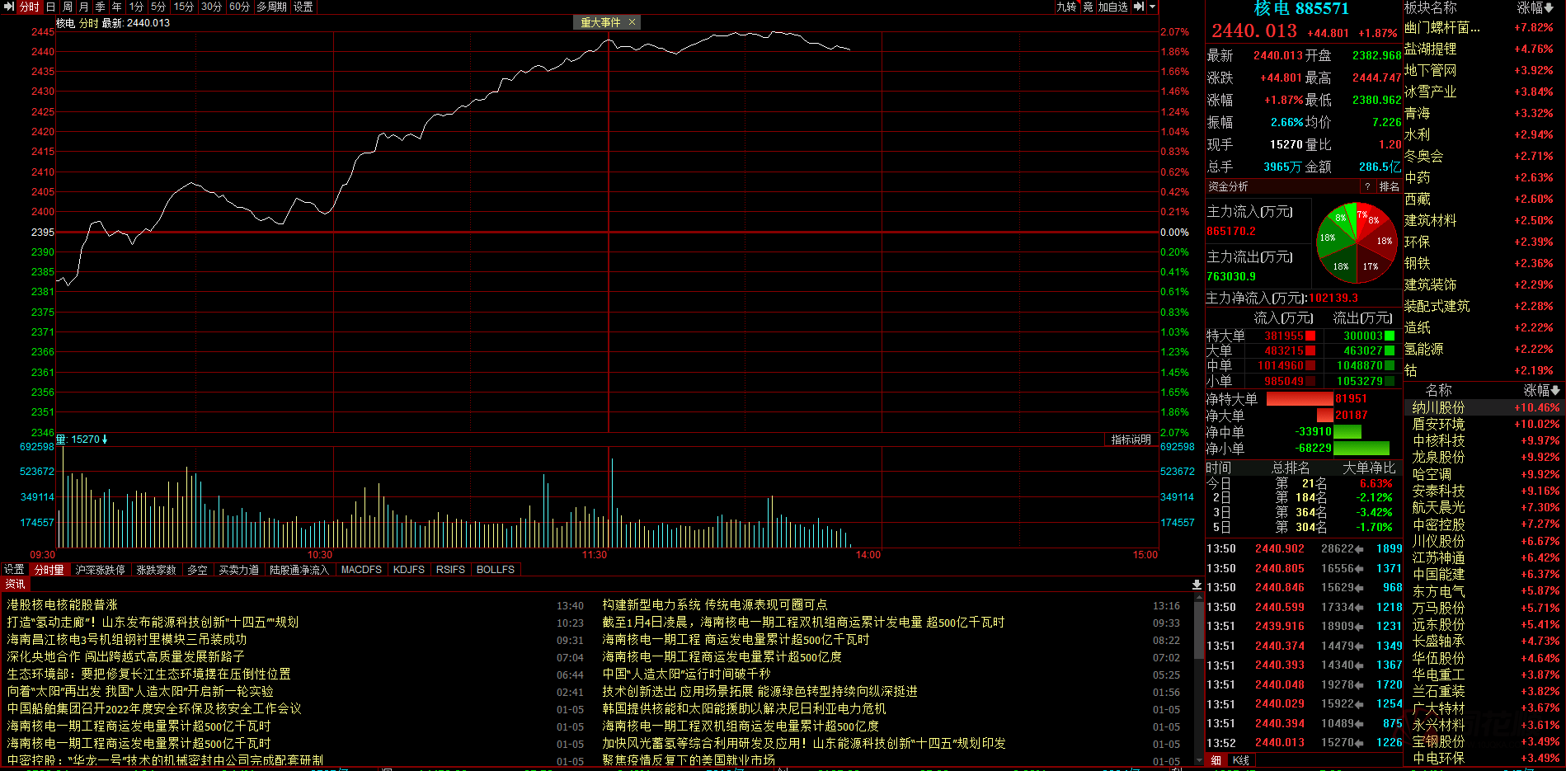Switch to the 5分 period tab
Viewport: 1566px width, 771px height.
click(158, 7)
